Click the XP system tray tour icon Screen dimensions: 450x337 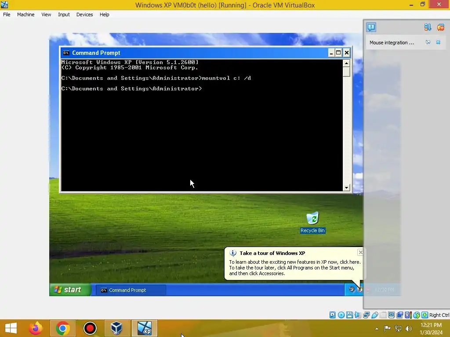(x=359, y=289)
